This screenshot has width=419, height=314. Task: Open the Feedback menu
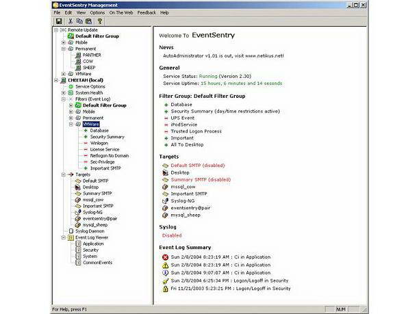(x=146, y=12)
